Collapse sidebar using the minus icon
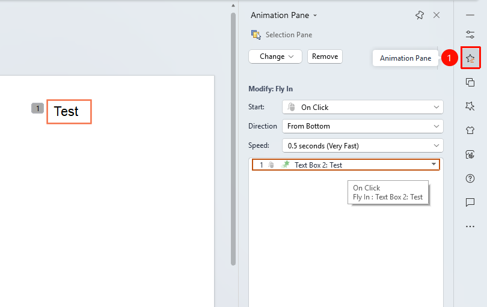The height and width of the screenshot is (307, 487). click(470, 15)
